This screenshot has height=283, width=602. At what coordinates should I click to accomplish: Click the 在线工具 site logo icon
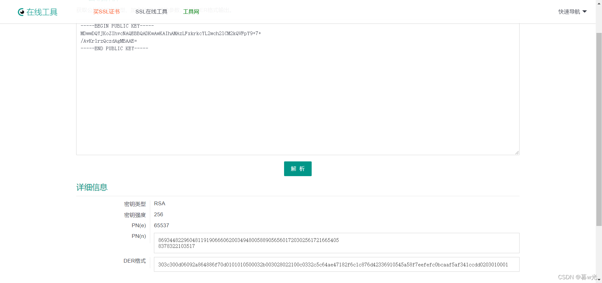click(21, 12)
